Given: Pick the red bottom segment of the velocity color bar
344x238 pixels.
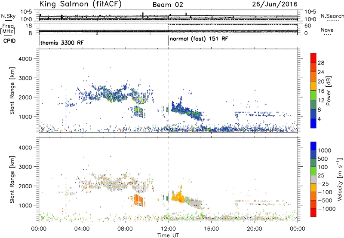Looking at the screenshot, I should tap(313, 213).
